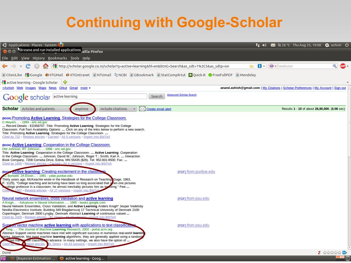Open the Places menu in top panel
Screen dimensions: 351x263
(37, 45)
